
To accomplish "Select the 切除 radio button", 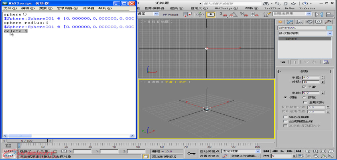I will [x=285, y=97].
